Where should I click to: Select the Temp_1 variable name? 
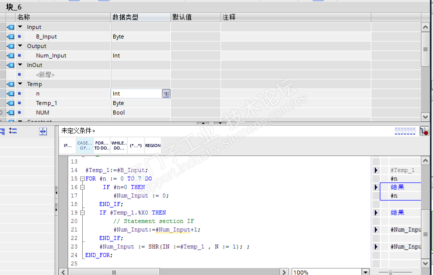pos(47,103)
